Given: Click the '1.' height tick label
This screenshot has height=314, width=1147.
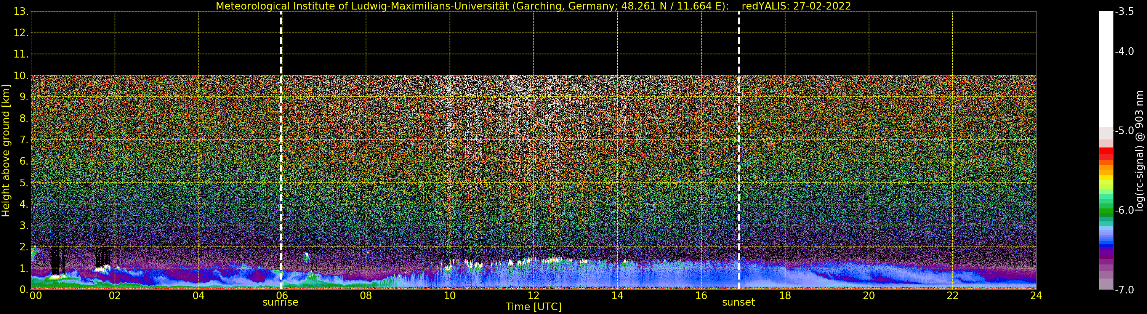Looking at the screenshot, I should [24, 268].
